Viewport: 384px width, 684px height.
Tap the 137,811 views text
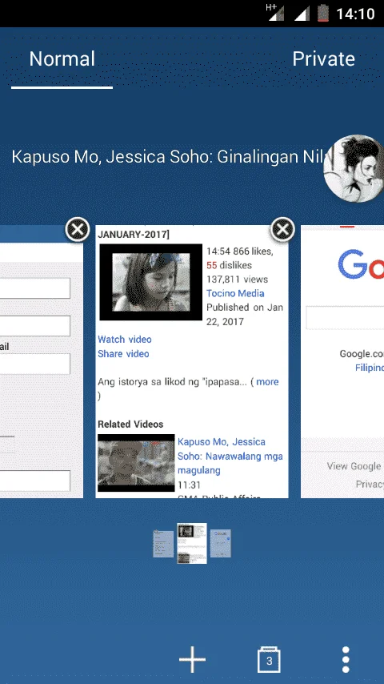click(x=237, y=280)
